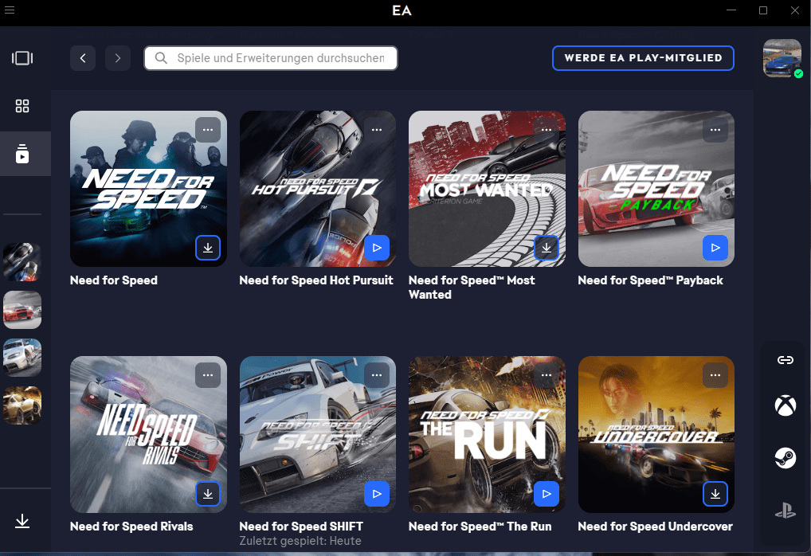Screen dimensions: 811x556
Task: Open the Need for Speed Hot Pursuit title
Action: tap(316, 280)
